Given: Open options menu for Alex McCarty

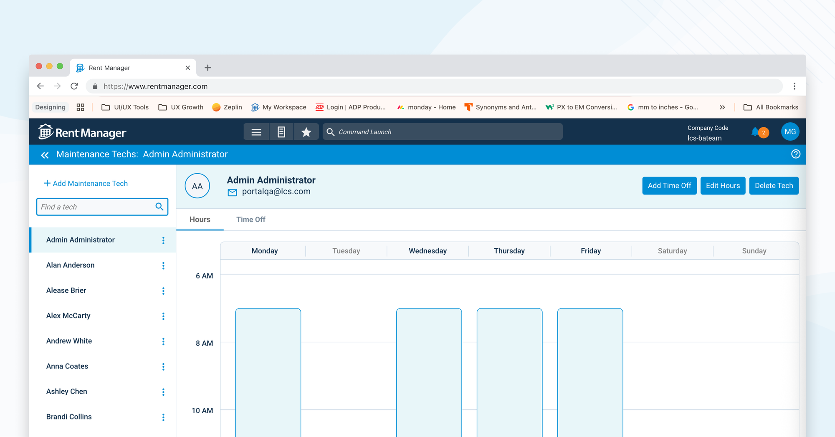Looking at the screenshot, I should pyautogui.click(x=163, y=316).
